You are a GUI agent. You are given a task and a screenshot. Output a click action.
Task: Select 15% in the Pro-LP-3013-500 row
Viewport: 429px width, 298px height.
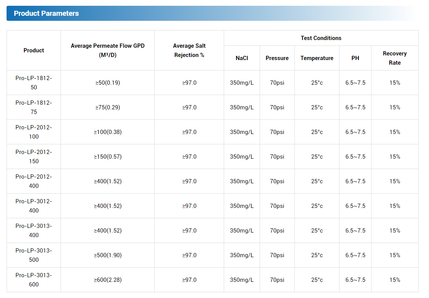(395, 255)
